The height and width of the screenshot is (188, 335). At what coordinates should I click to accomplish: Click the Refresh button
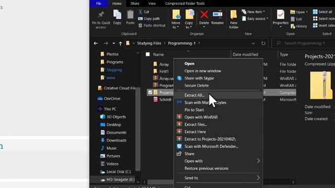pyautogui.click(x=263, y=43)
